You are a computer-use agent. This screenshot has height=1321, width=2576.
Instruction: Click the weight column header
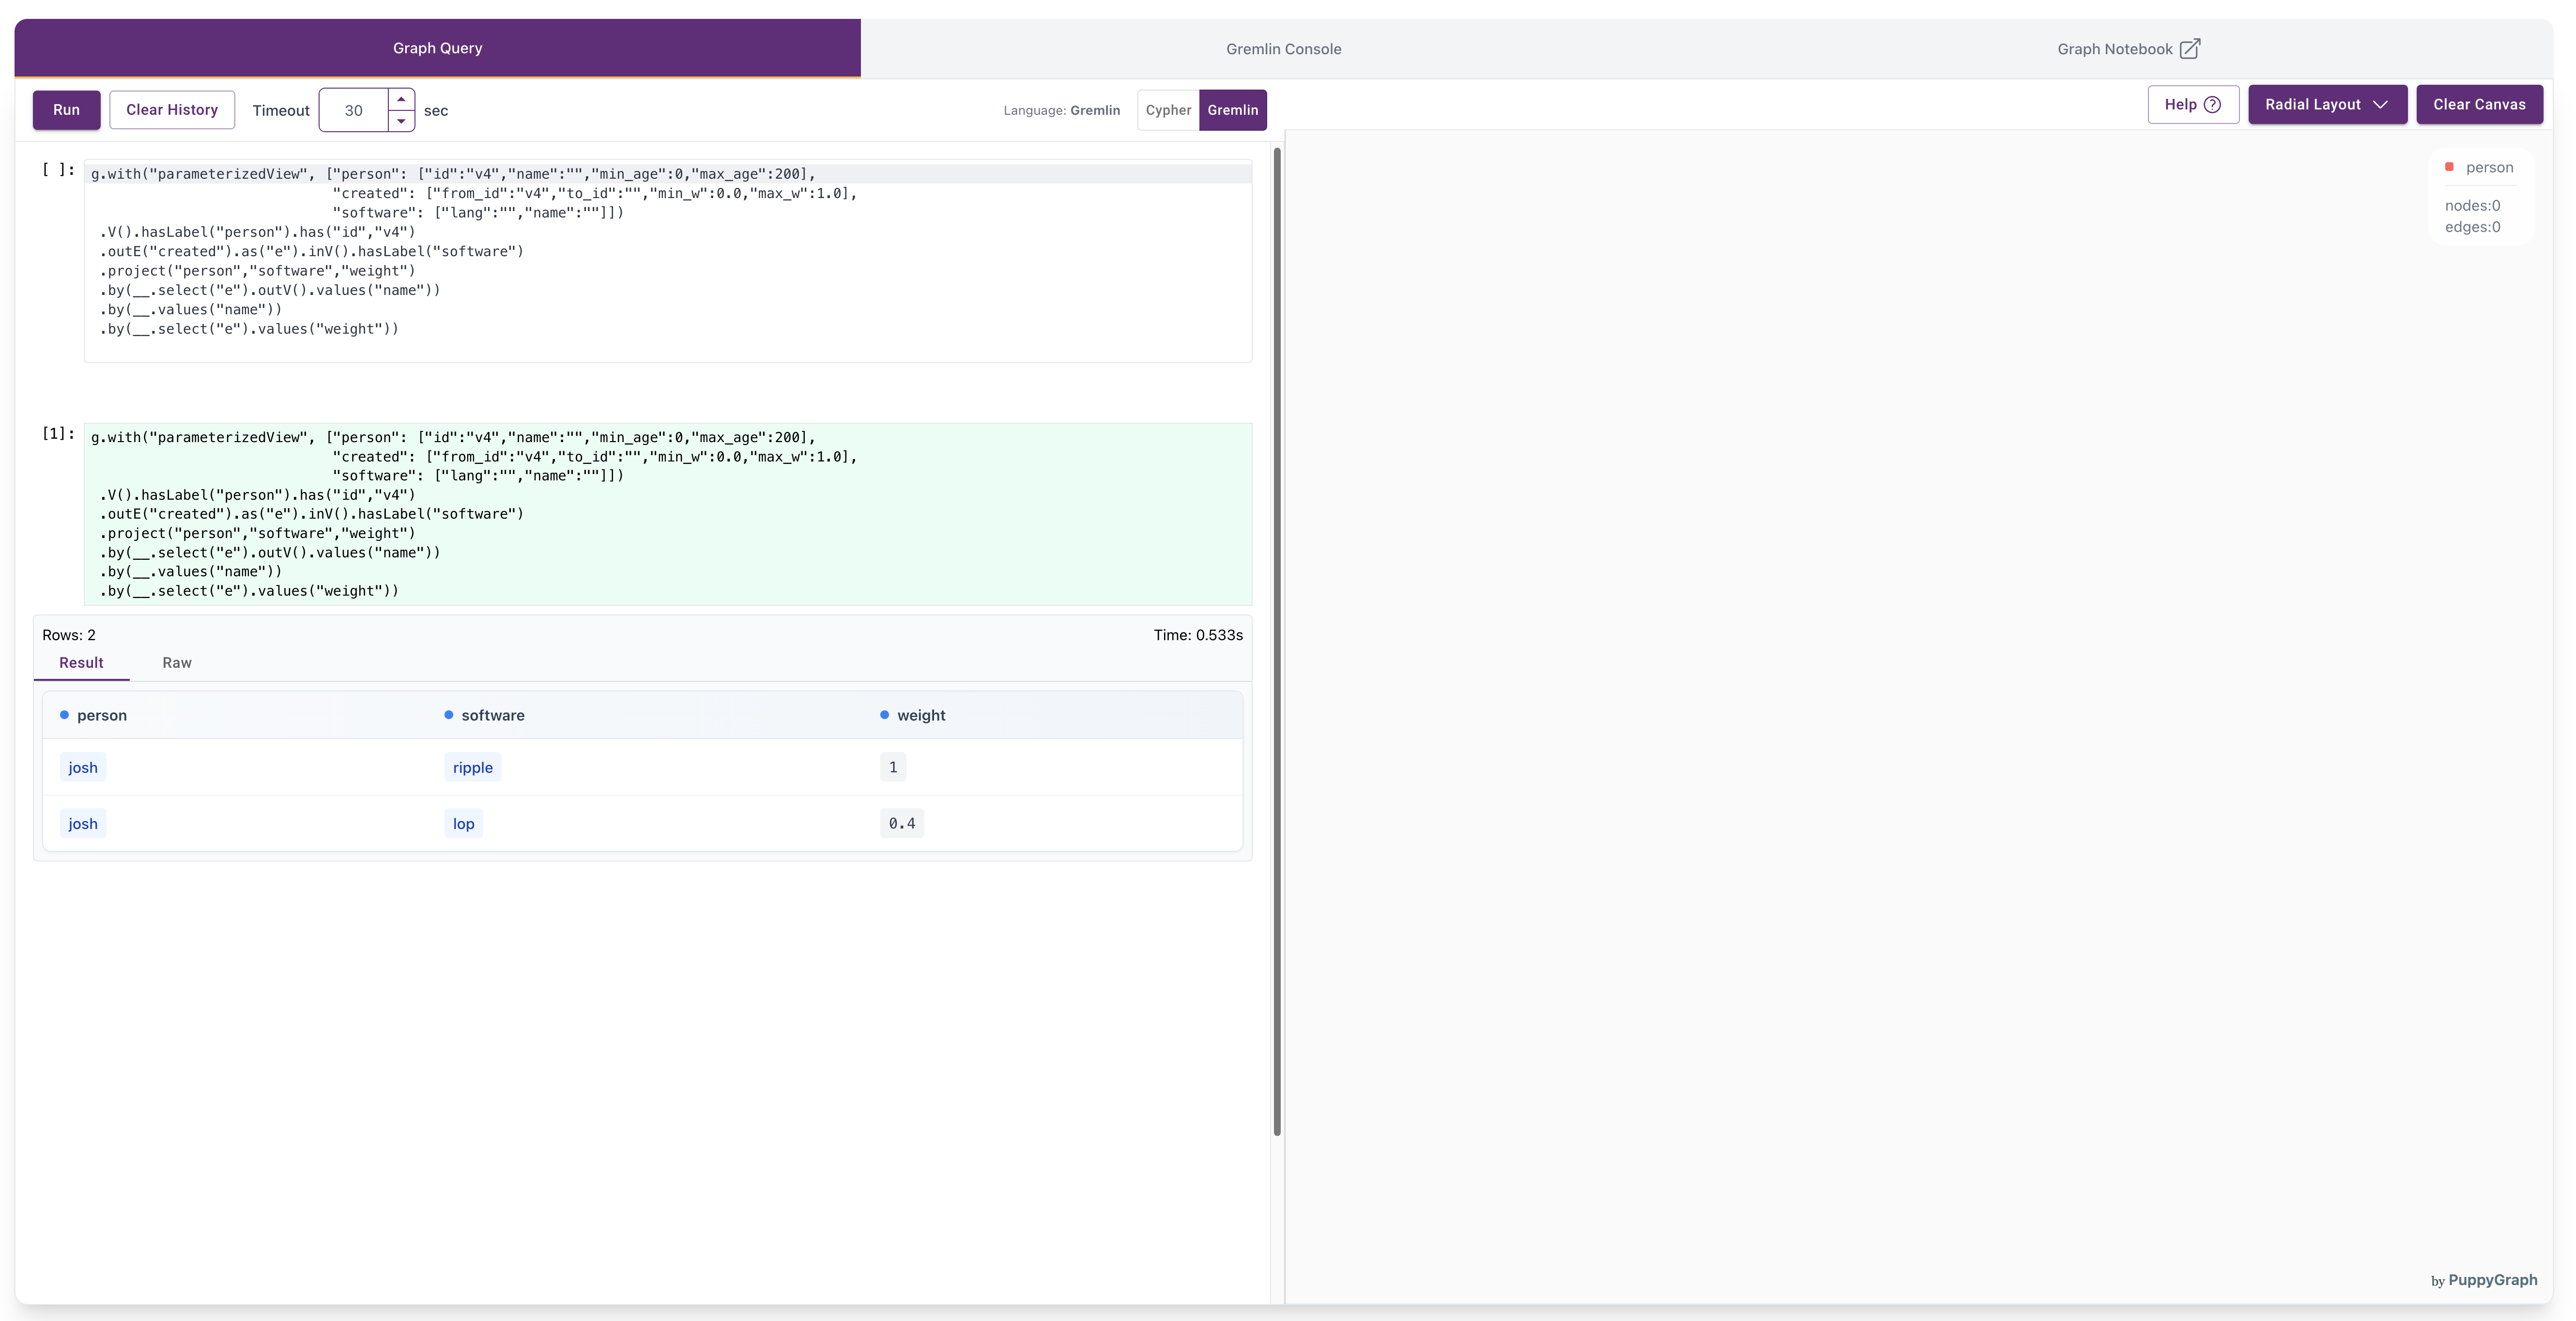tap(920, 715)
